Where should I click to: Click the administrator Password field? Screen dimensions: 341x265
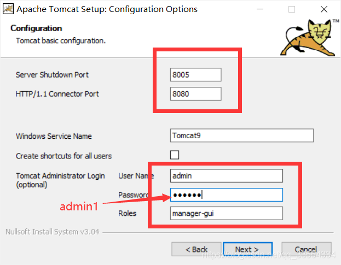click(x=227, y=195)
